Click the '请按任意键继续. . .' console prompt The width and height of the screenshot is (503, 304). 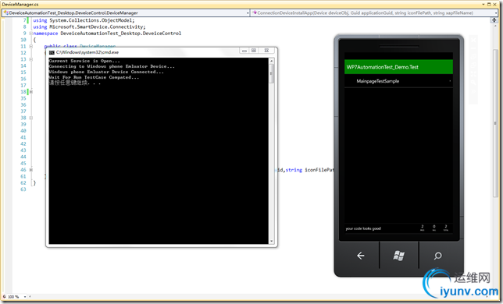pos(75,83)
